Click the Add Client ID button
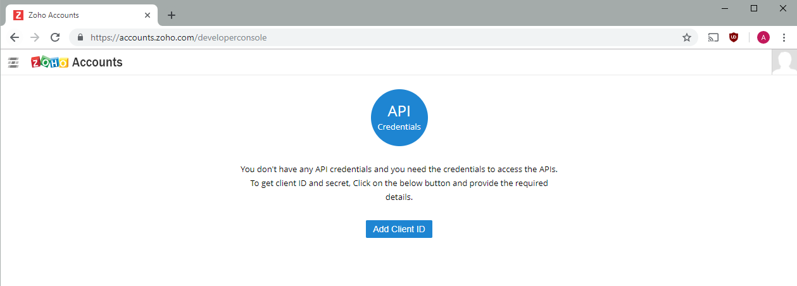 click(399, 229)
